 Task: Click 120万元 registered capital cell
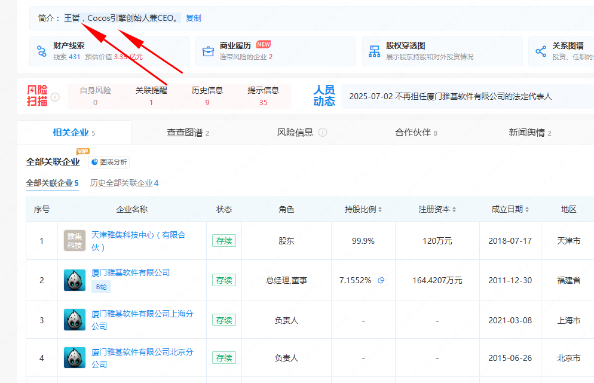point(437,241)
